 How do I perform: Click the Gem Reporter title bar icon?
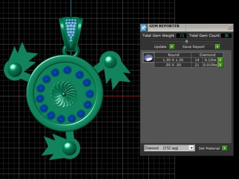click(144, 27)
